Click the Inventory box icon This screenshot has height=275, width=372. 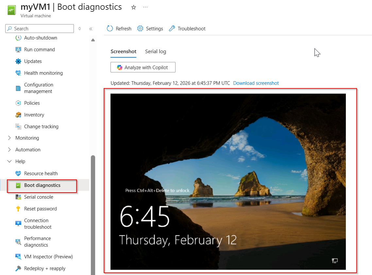18,115
